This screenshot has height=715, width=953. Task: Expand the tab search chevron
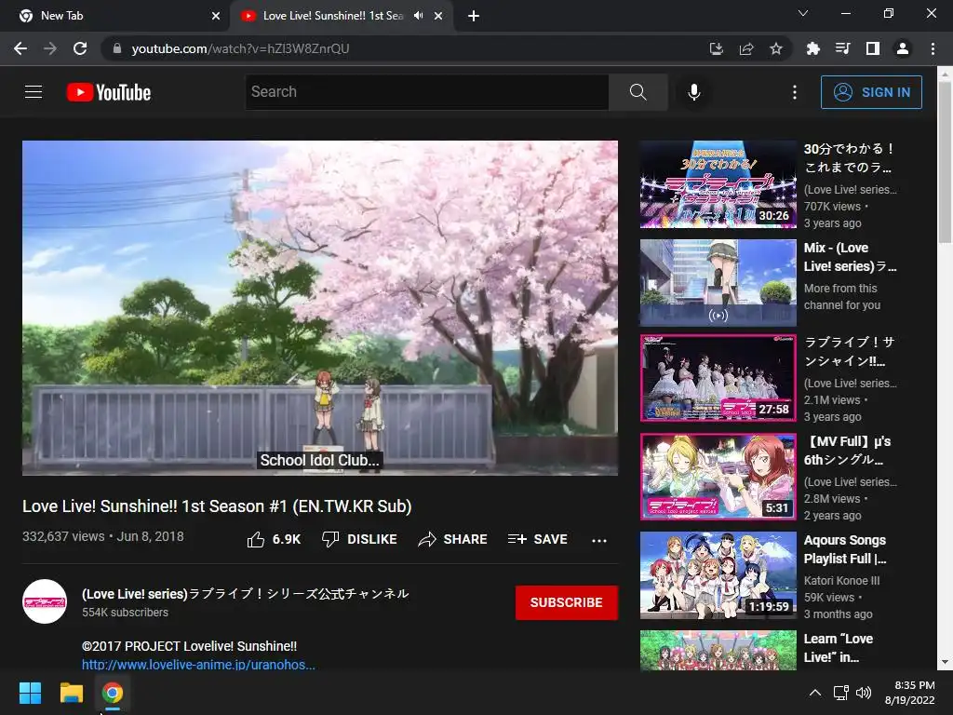[x=803, y=13]
